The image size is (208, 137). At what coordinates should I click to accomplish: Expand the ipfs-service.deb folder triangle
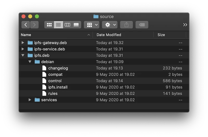(x=23, y=49)
